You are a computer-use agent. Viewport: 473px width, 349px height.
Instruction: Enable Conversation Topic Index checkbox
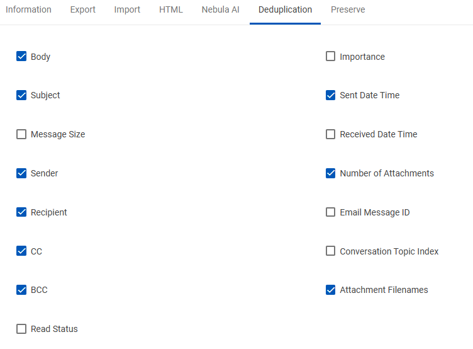[x=331, y=251]
